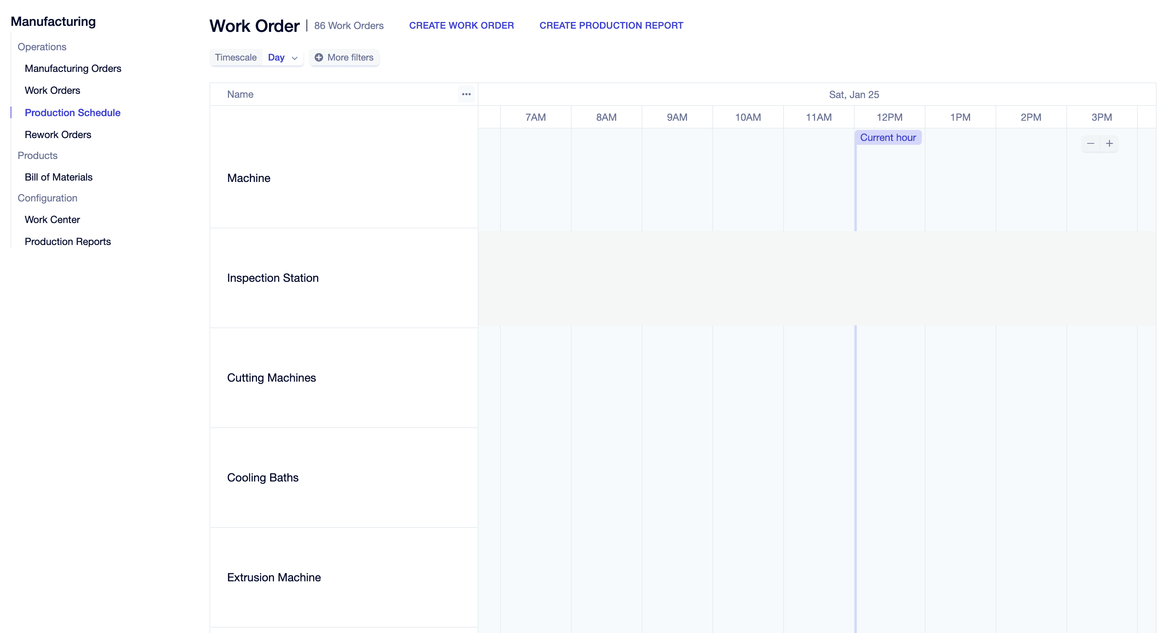Select the Cutting Machines row

(271, 378)
